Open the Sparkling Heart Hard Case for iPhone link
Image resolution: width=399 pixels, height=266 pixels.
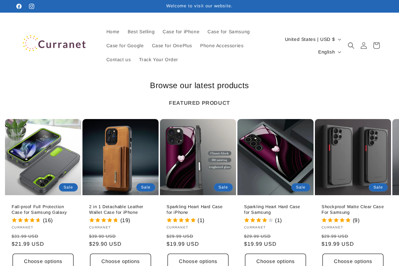[195, 209]
